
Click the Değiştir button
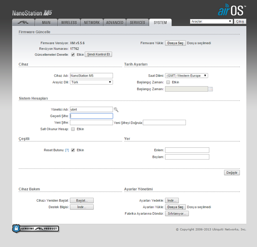(232, 173)
